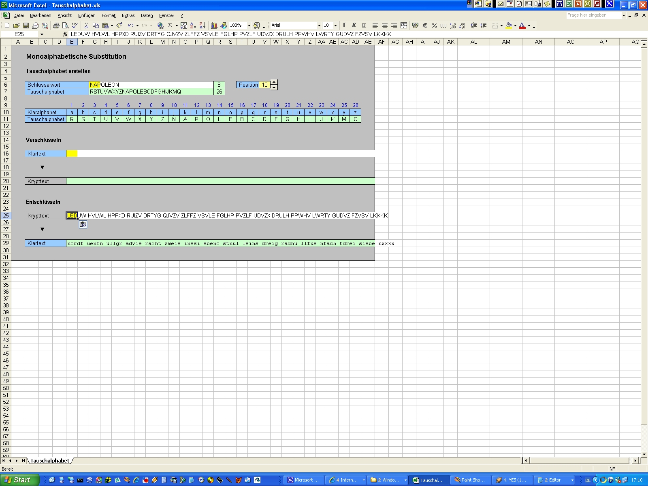This screenshot has height=486, width=648.
Task: Run the ABC spelling check
Action: [x=75, y=26]
